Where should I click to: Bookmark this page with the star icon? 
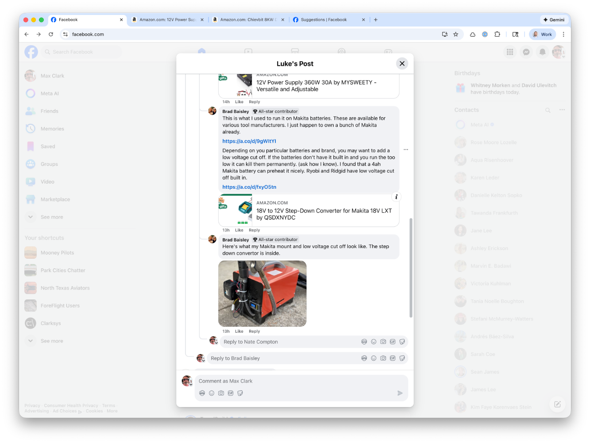pyautogui.click(x=455, y=34)
